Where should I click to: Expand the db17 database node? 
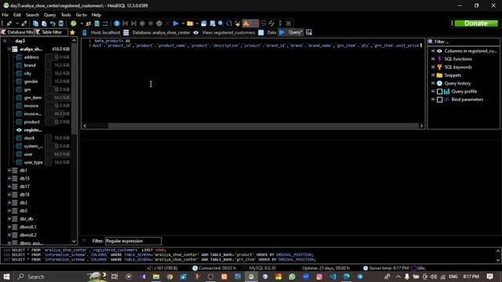9,186
